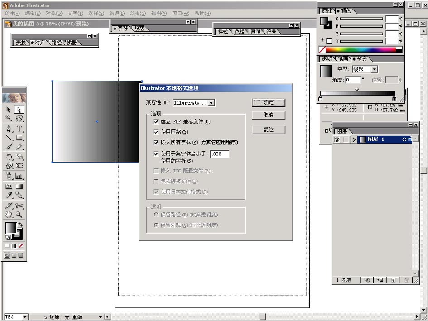
Task: Click the 嵌入 ICC 配置文件 checkbox
Action: [156, 171]
